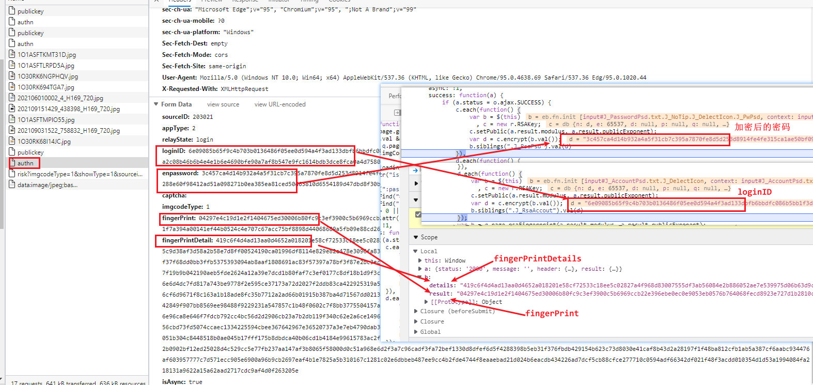Click the boxed arrow icon under the Perf tab
This screenshot has height=385, width=813.
click(397, 112)
